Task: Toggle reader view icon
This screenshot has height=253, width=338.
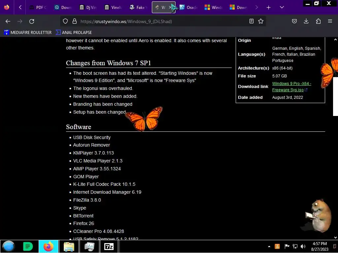Action: click(251, 21)
